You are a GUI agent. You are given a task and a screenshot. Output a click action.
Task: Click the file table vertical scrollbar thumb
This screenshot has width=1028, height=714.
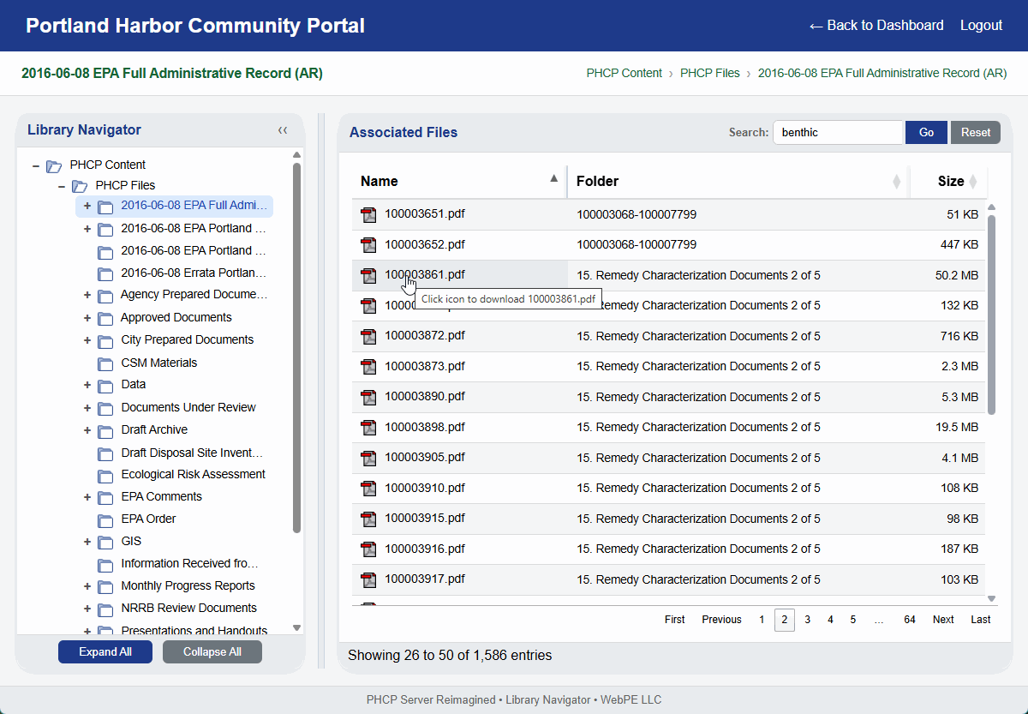(992, 315)
